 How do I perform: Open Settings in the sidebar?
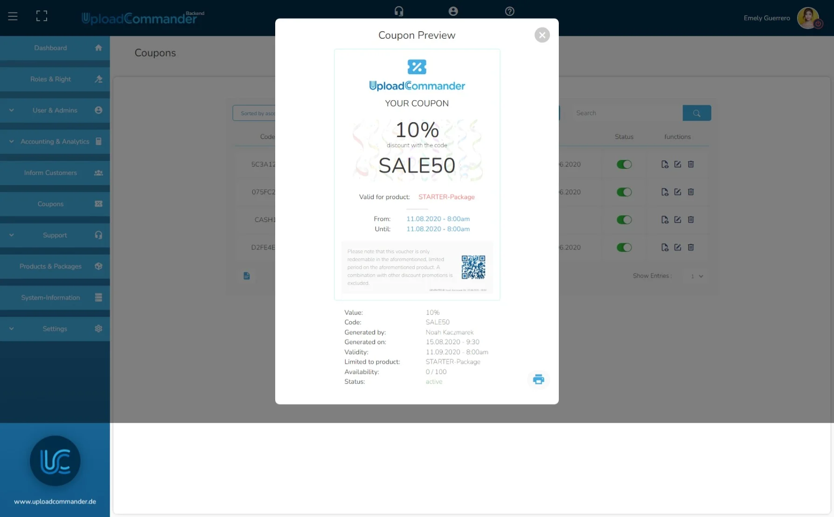point(55,329)
